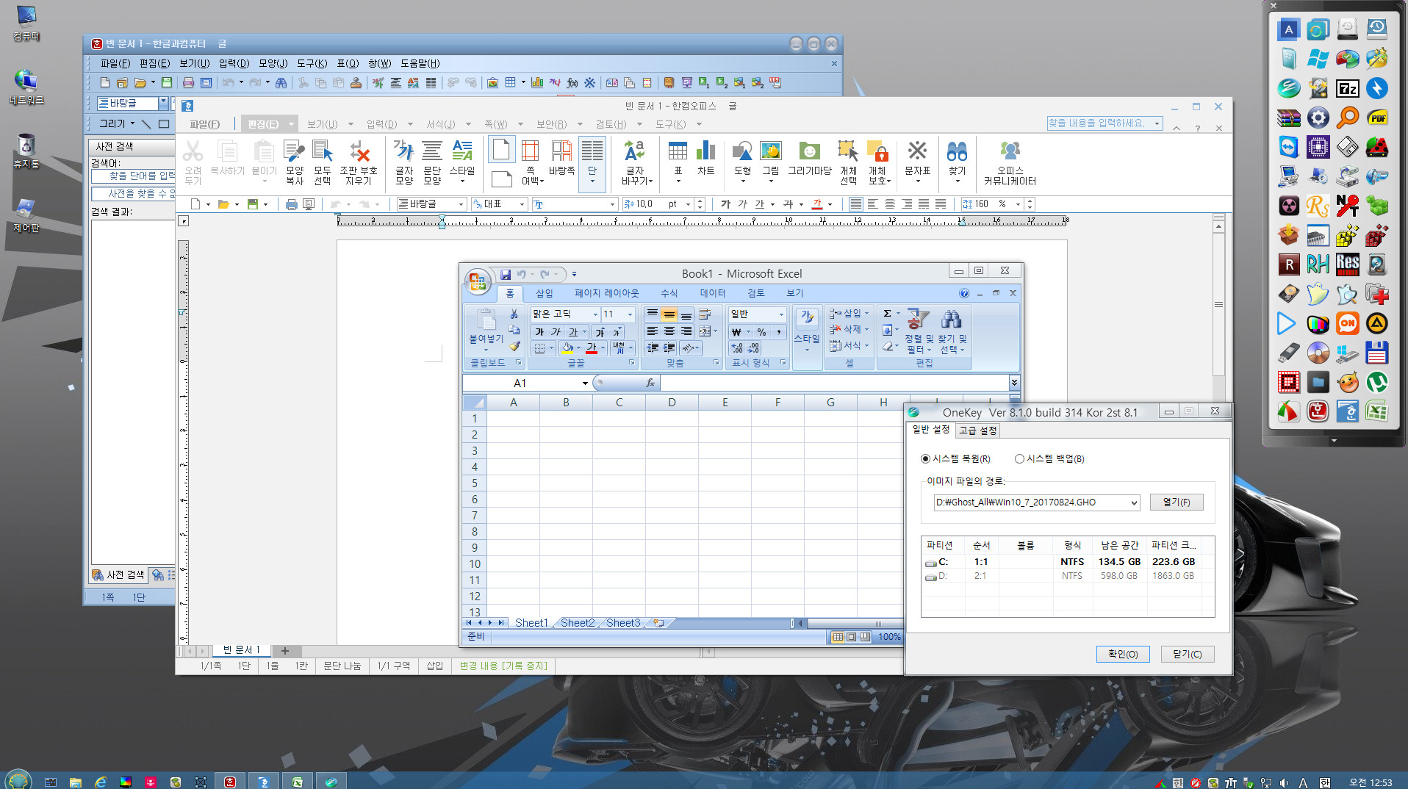Click the 사전 검색 tab button in left panel

(118, 575)
